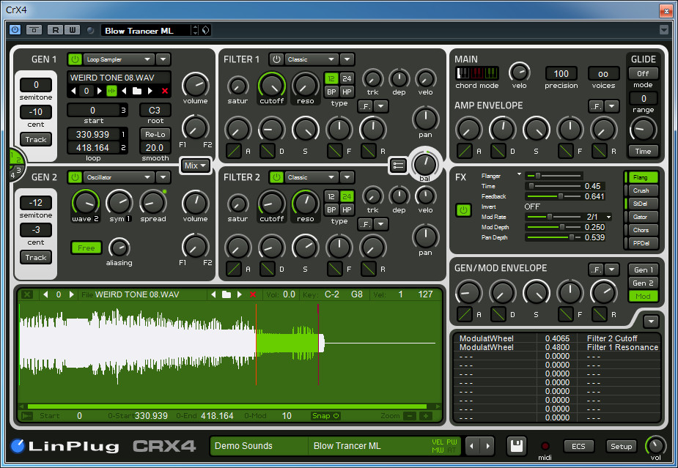Toggle the blue plugin power button in host bar
Viewport: 678px width, 468px height.
(x=15, y=30)
